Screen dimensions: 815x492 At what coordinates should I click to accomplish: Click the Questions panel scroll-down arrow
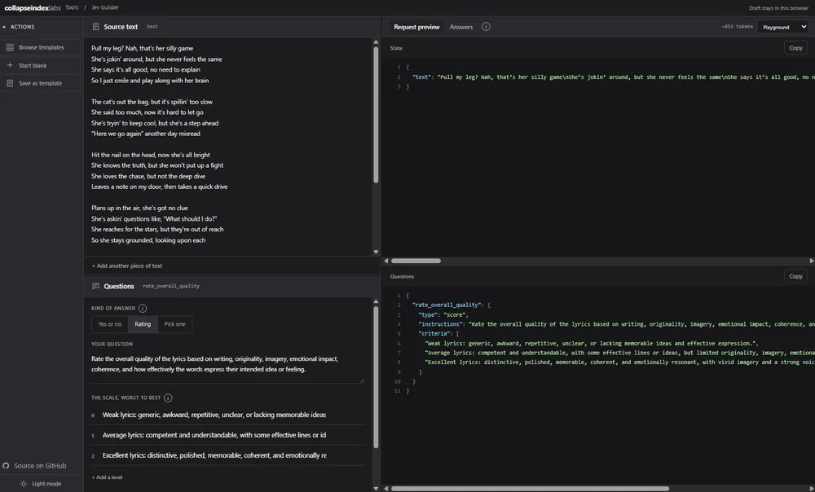tap(376, 489)
